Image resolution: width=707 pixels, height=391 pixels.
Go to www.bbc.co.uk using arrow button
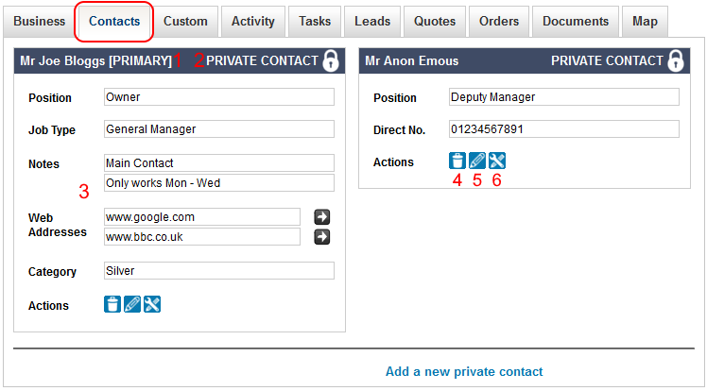coord(322,236)
